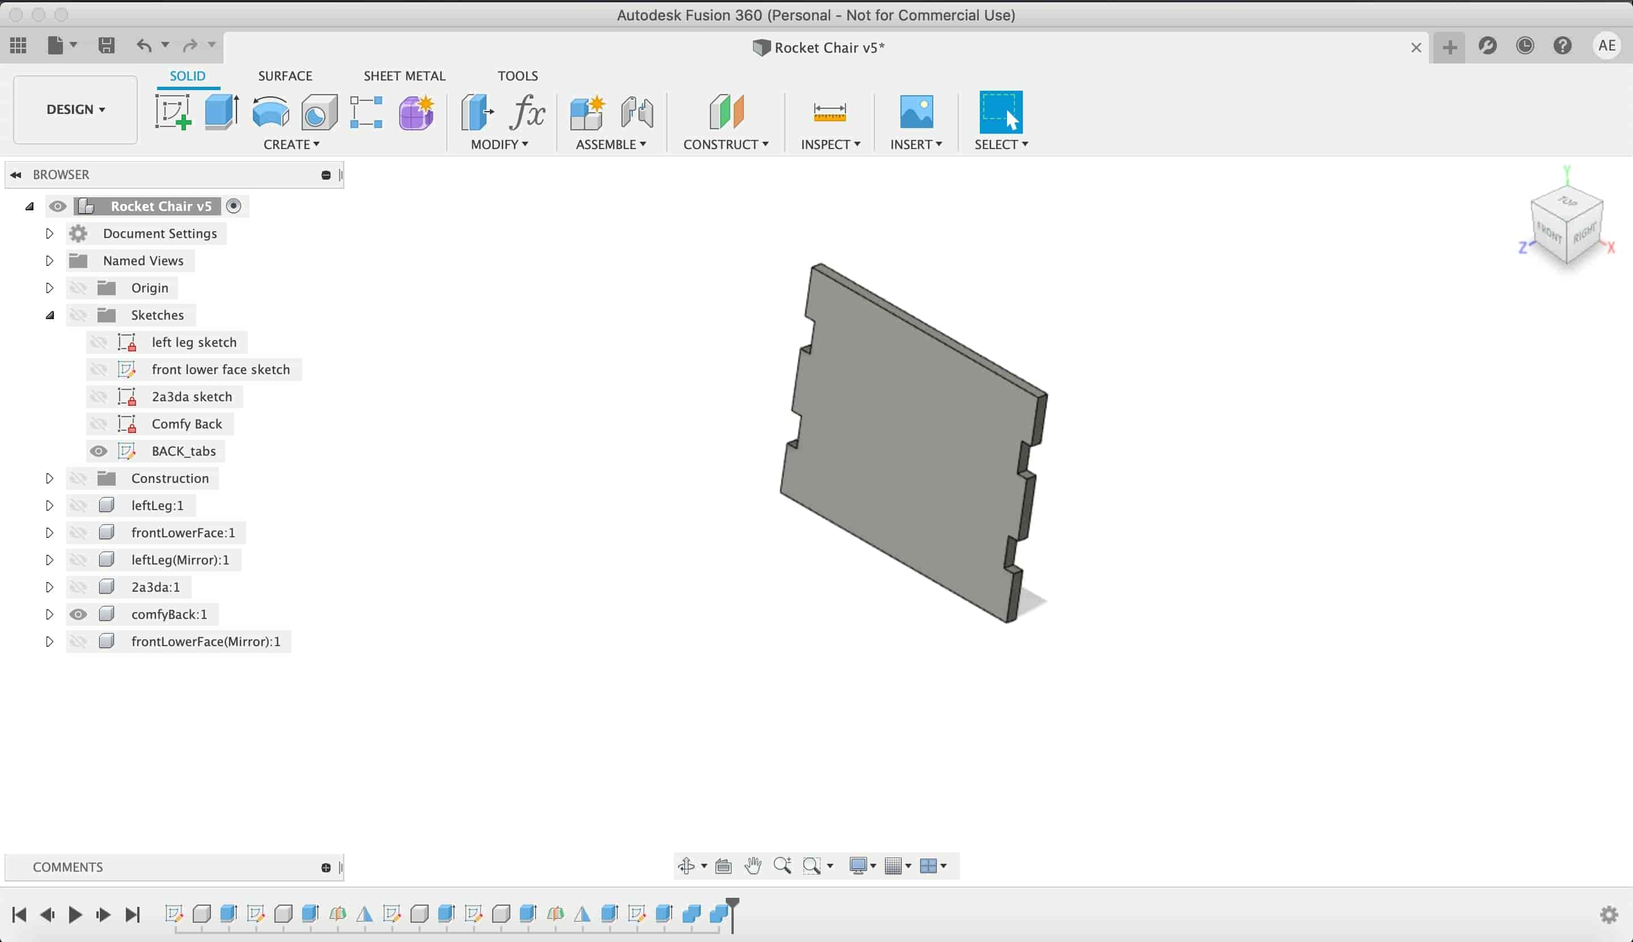
Task: Open Change Parameters fx tool
Action: click(527, 112)
